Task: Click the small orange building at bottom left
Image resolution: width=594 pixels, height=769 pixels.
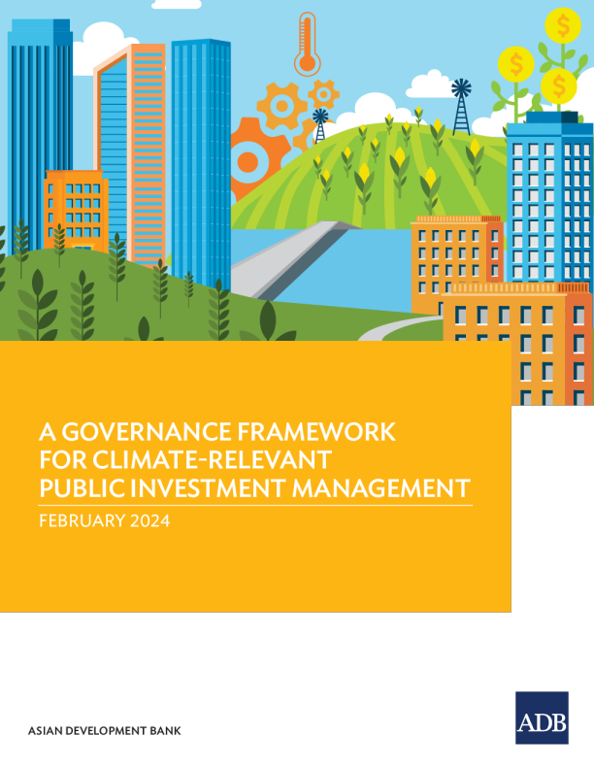Action: pos(76,209)
